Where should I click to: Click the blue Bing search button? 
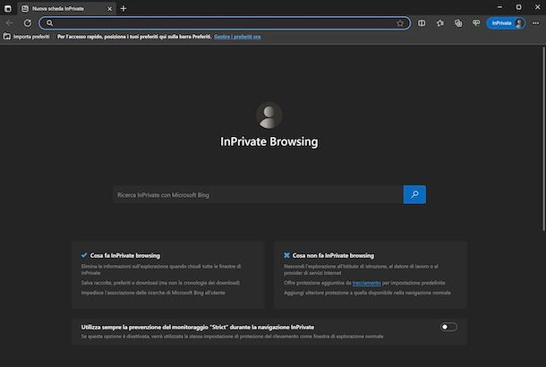tap(414, 194)
